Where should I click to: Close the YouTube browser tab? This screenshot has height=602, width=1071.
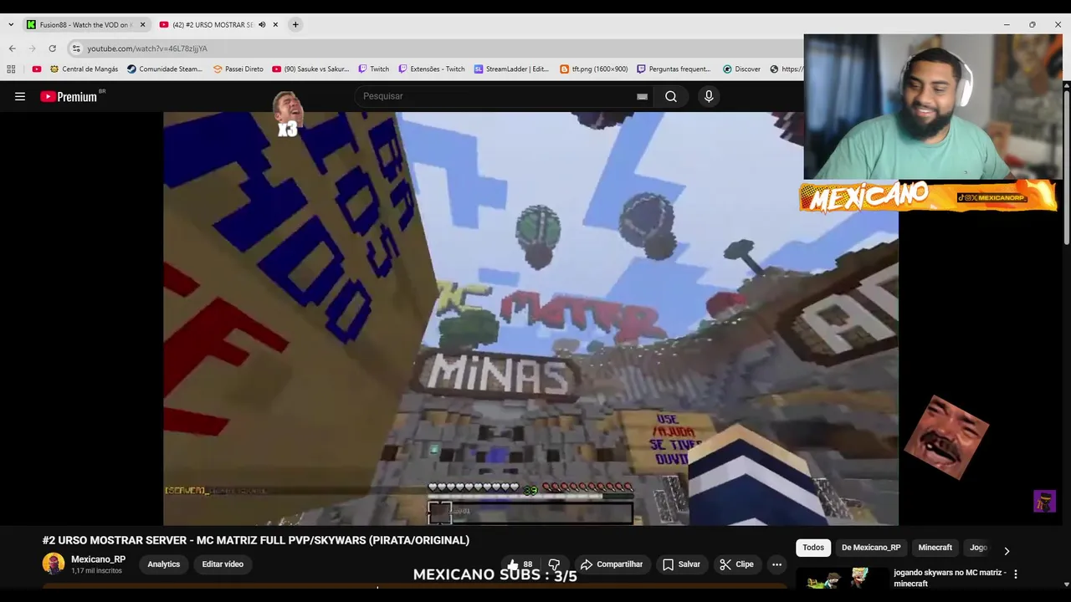275,25
